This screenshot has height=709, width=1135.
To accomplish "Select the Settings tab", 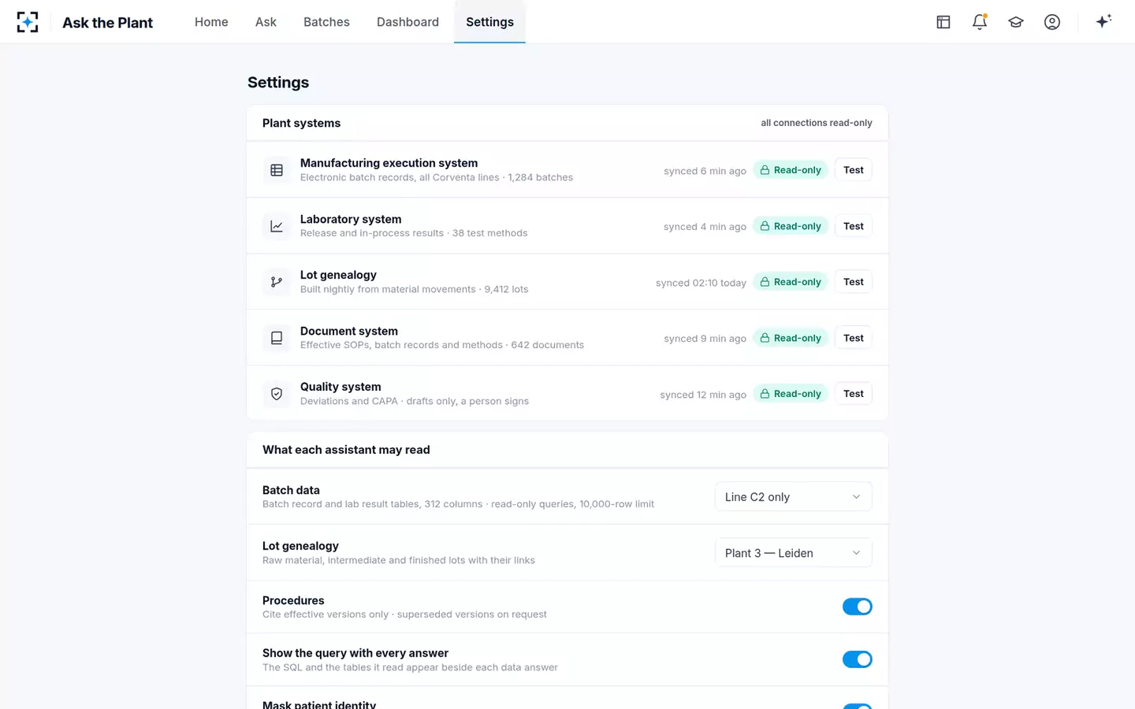I will 489,22.
